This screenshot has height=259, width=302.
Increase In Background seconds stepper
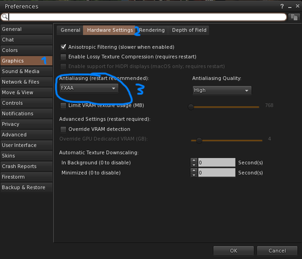(194, 161)
